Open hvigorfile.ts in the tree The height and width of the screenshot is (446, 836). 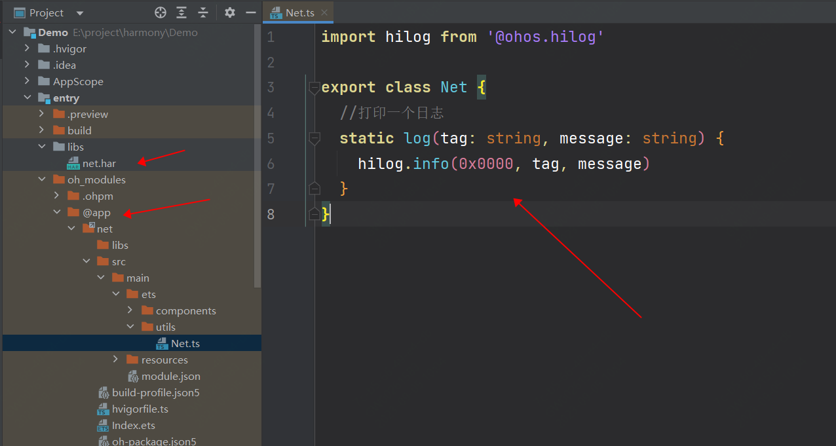(x=140, y=409)
